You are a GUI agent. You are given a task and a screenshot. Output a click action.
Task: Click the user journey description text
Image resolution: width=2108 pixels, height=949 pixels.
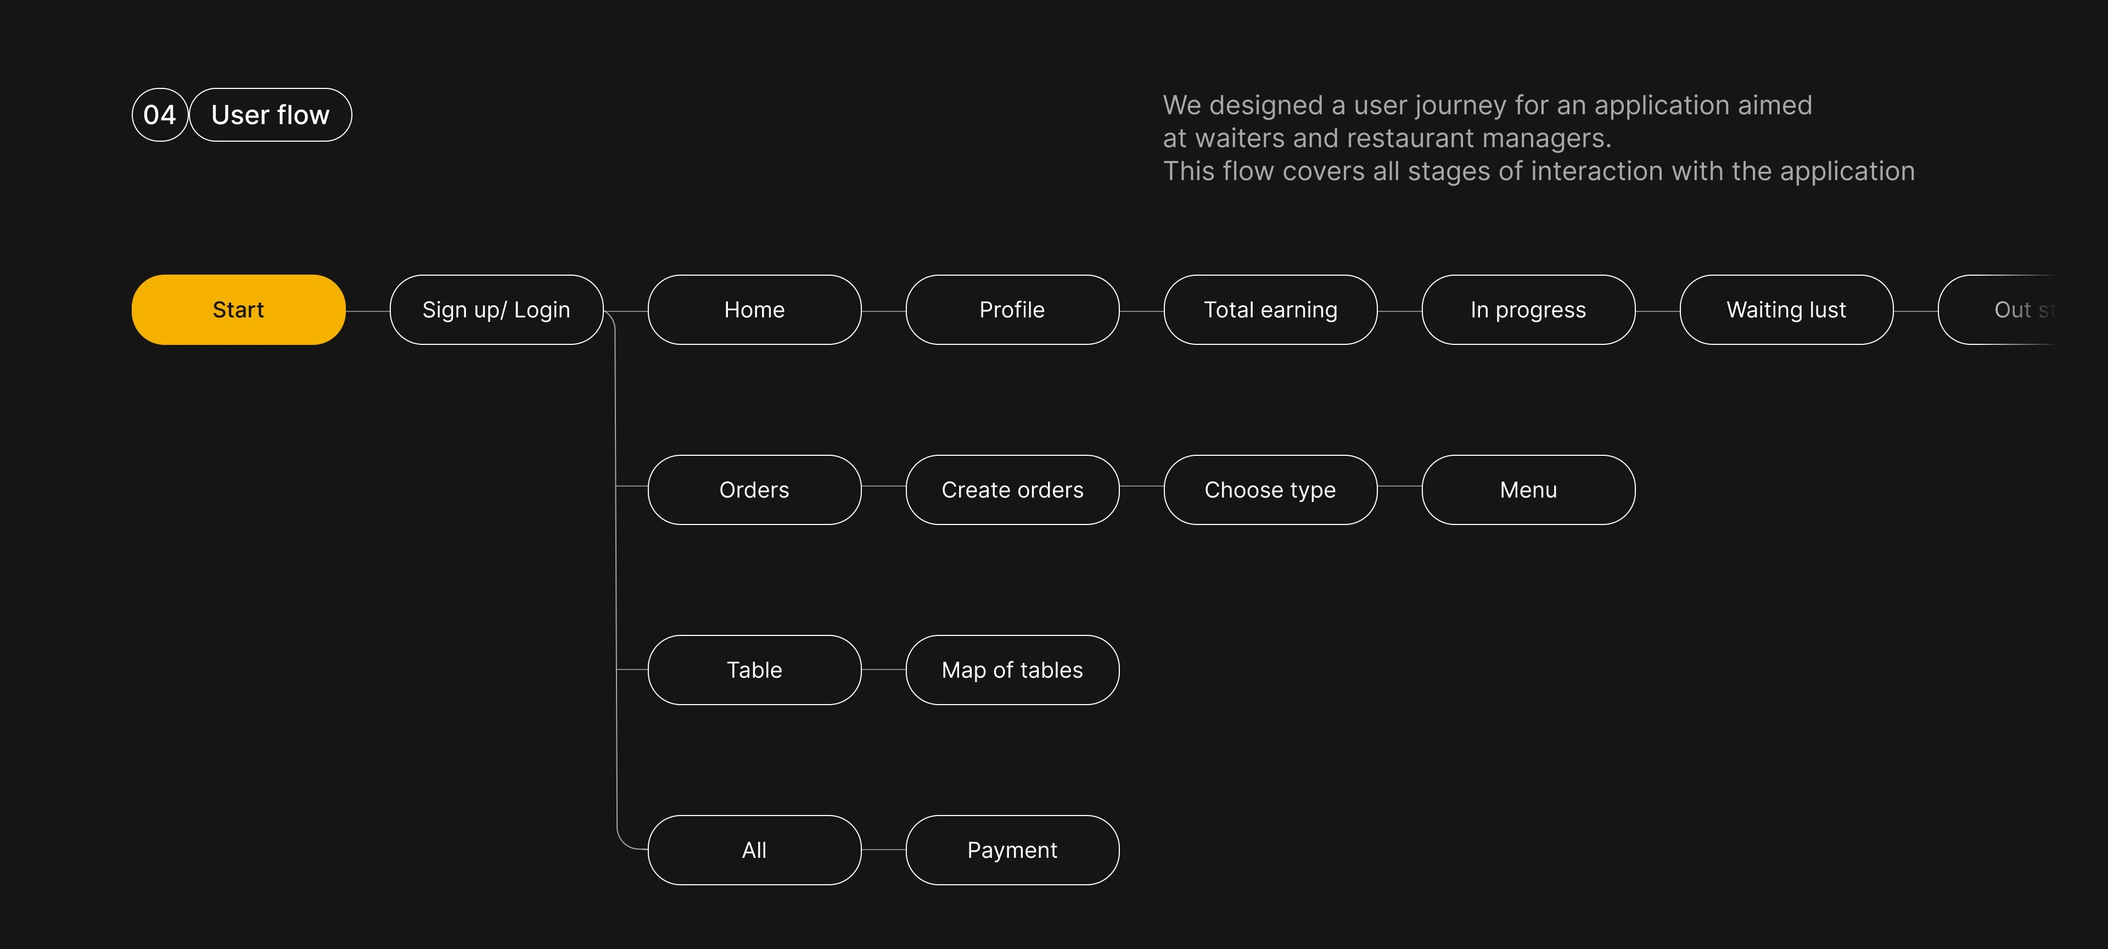click(x=1538, y=137)
